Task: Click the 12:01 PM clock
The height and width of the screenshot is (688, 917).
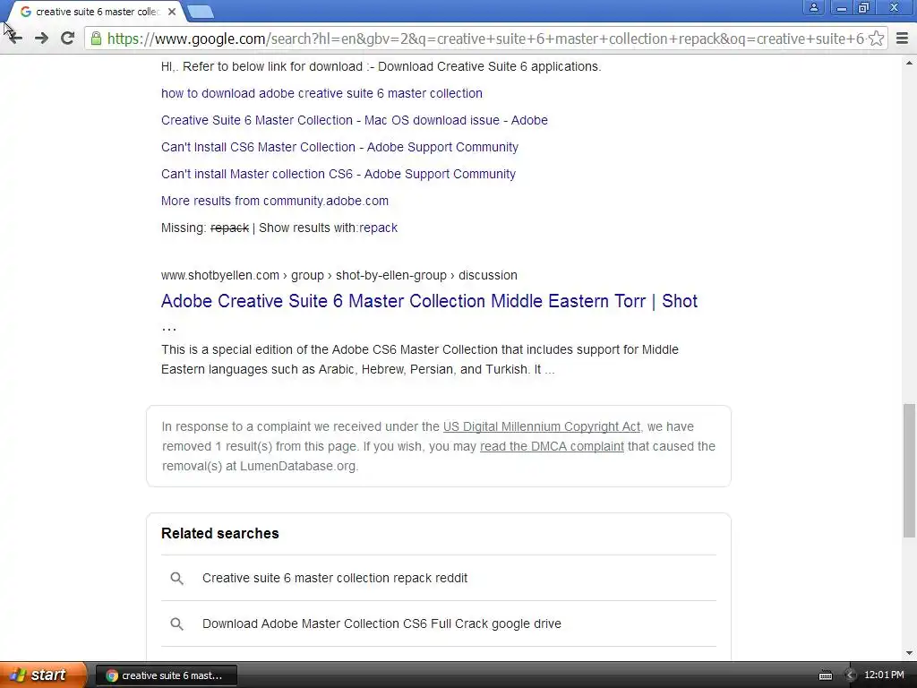Action: tap(884, 675)
